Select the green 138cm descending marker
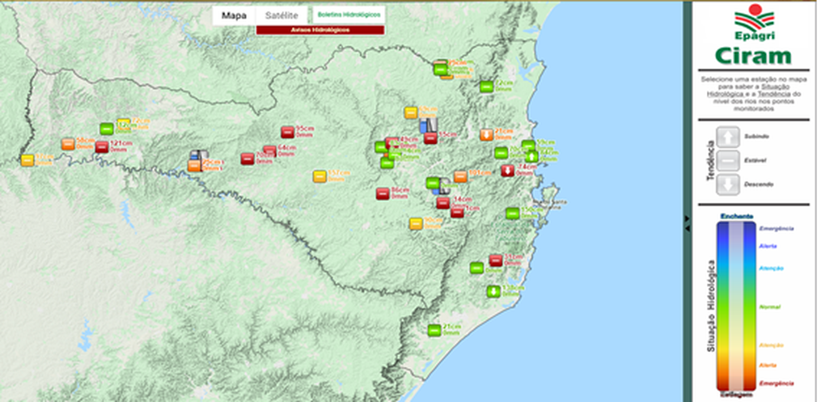The width and height of the screenshot is (821, 402). tap(493, 291)
